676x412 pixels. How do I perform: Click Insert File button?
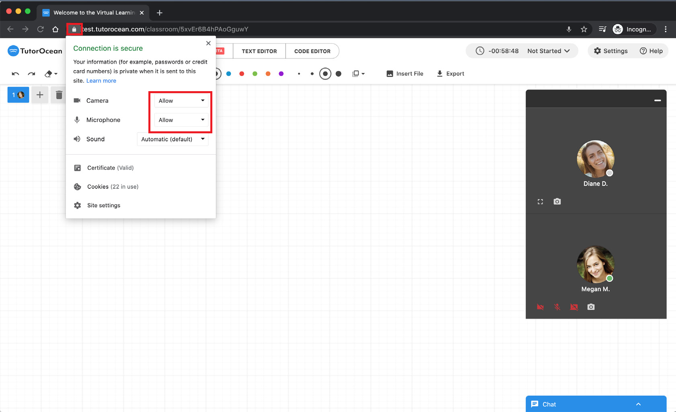[x=405, y=73]
